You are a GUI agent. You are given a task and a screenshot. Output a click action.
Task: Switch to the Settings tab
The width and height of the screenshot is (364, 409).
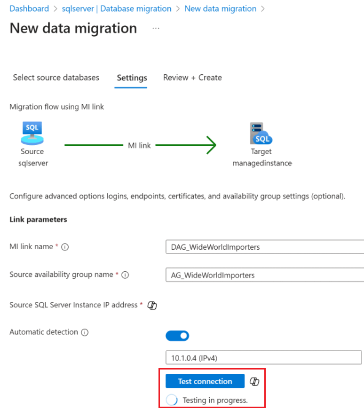(x=131, y=78)
